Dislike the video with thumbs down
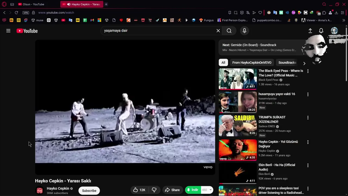This screenshot has width=348, height=196. click(154, 190)
